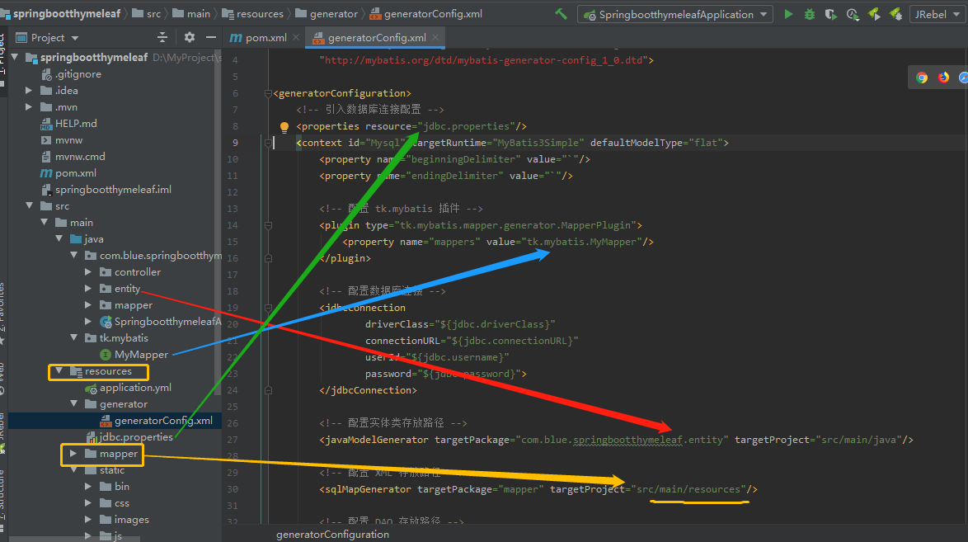Click the Profiler run icon

tap(853, 14)
